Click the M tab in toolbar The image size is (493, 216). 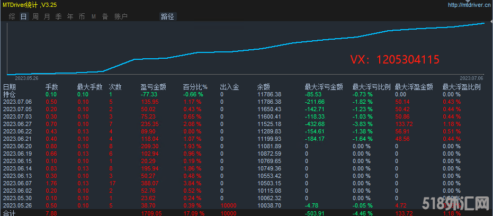tap(93, 16)
